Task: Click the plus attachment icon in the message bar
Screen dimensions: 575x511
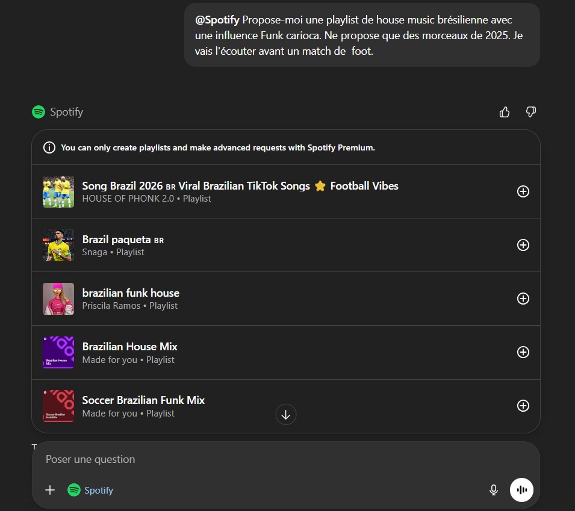Action: (x=50, y=490)
